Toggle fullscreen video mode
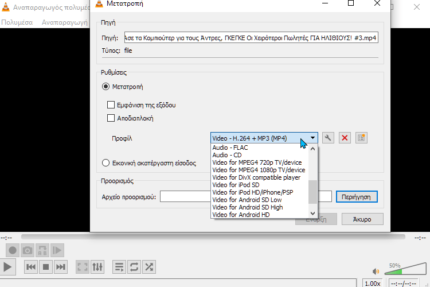 [x=83, y=267]
